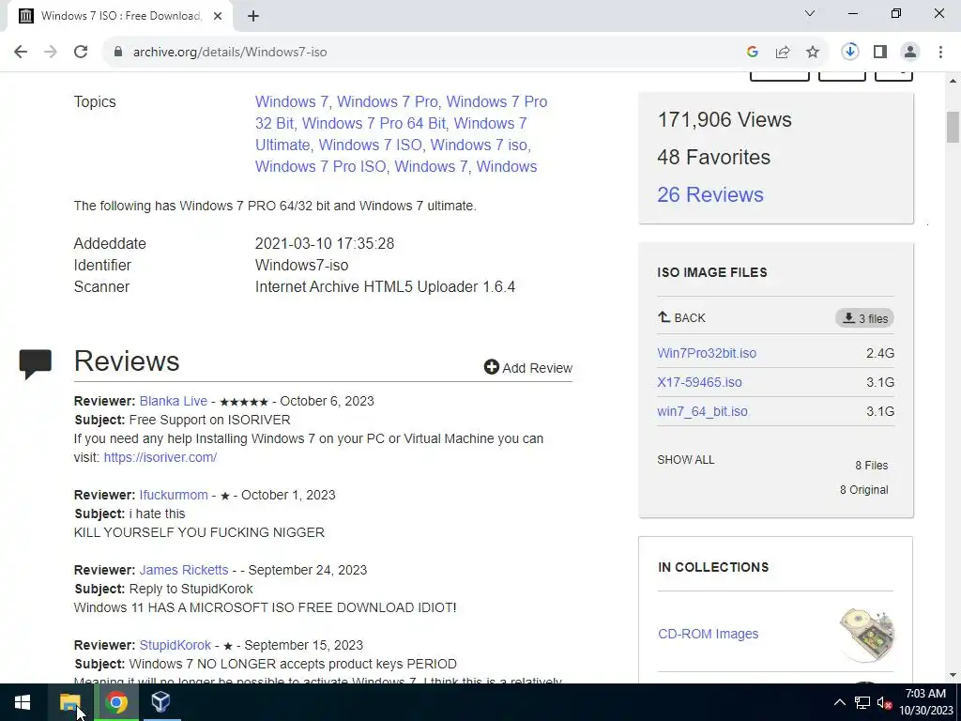
Task: Click the 8 Files count text
Action: coord(872,466)
